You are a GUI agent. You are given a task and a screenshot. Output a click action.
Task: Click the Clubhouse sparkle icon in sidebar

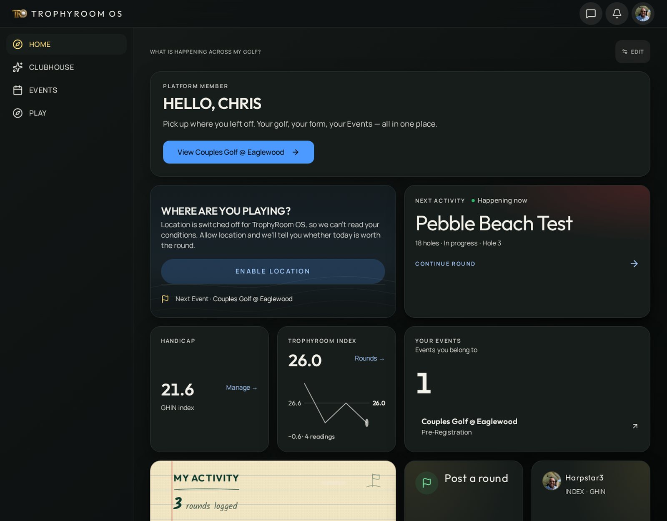(18, 67)
